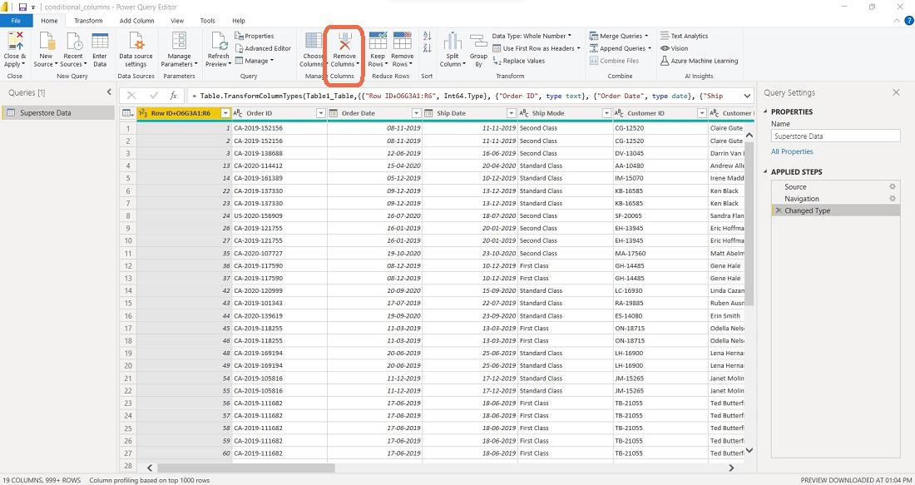Click the formula fx icon
This screenshot has height=485, width=915.
point(173,96)
